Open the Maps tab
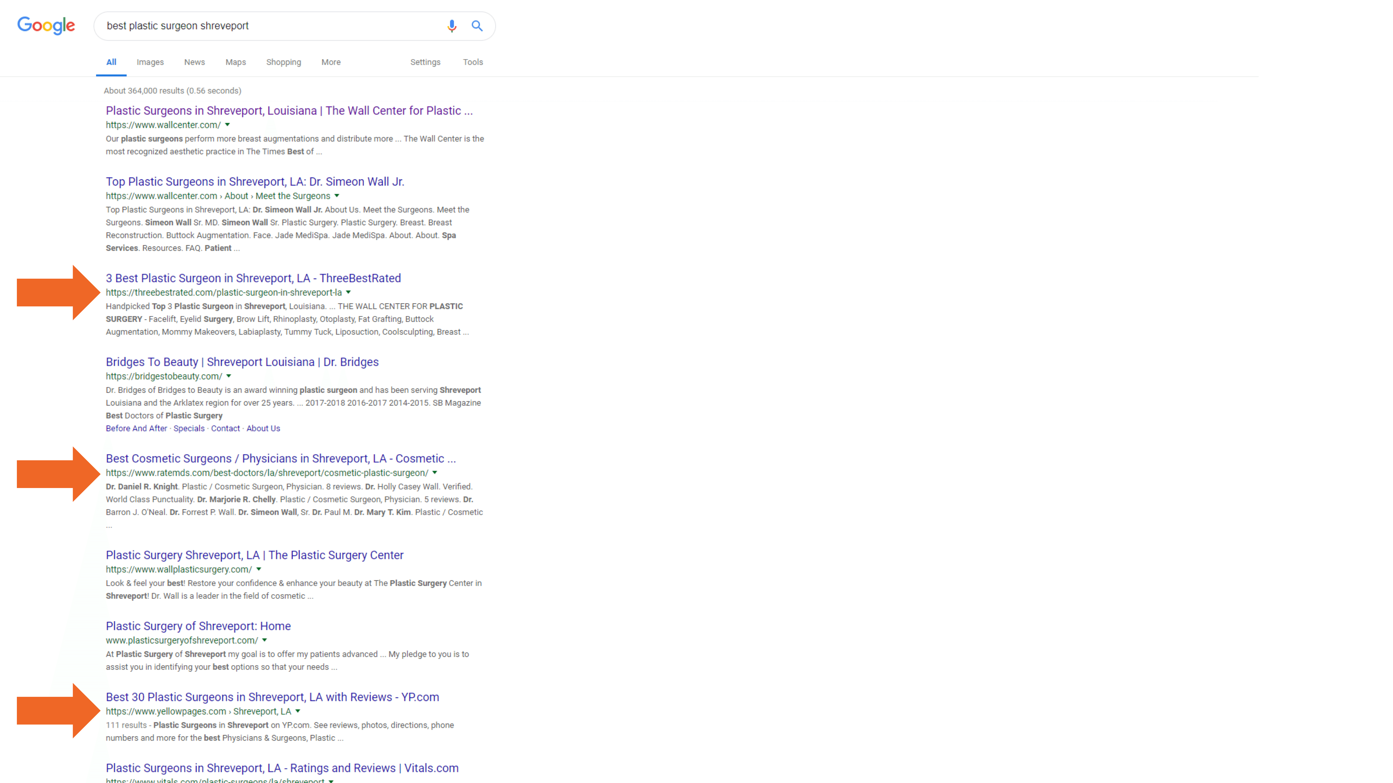1393x783 pixels. coord(236,62)
